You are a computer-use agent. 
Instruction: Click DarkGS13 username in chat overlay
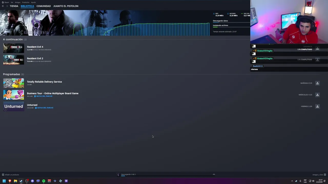(x=258, y=66)
